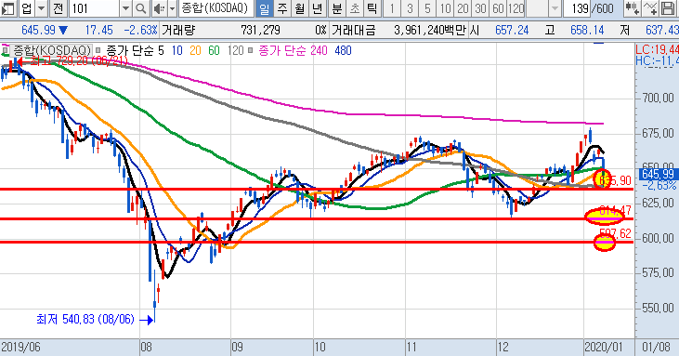
Task: Click the small square marker before 종가 단순 240
Action: 251,51
